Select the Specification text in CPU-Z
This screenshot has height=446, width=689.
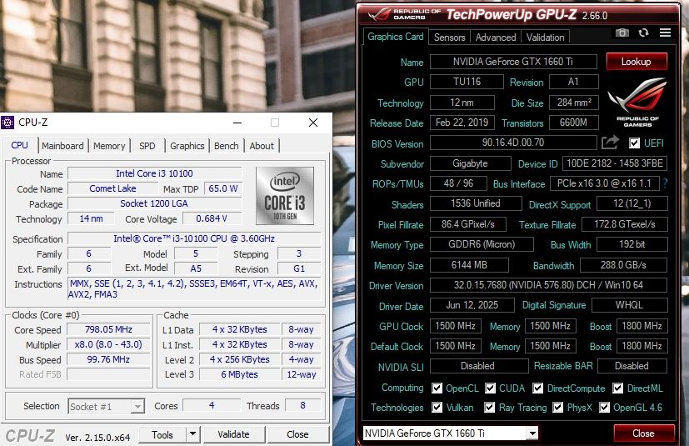tap(194, 238)
